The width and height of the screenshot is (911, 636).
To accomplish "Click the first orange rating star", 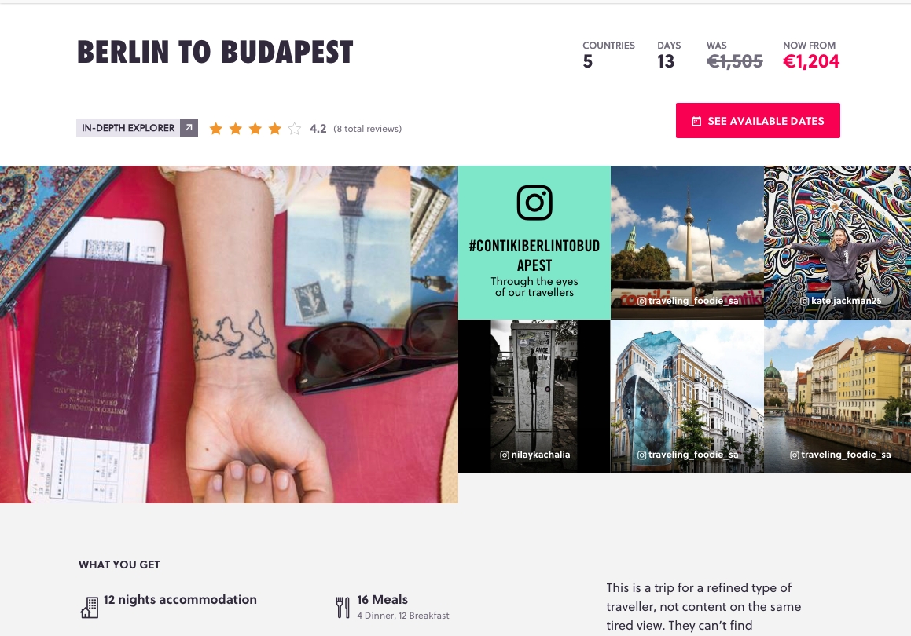I will pos(216,129).
